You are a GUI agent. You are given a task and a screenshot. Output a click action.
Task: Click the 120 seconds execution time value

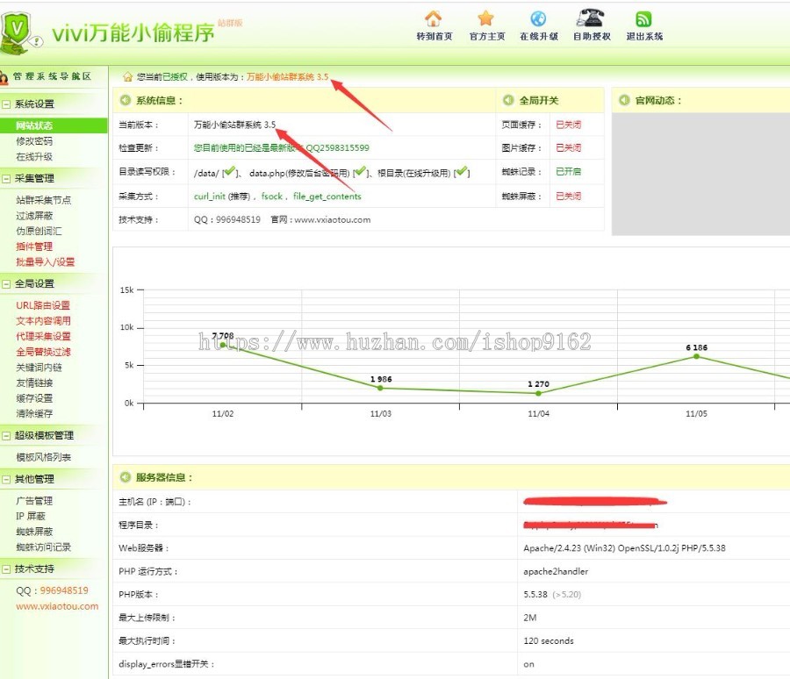pos(548,640)
